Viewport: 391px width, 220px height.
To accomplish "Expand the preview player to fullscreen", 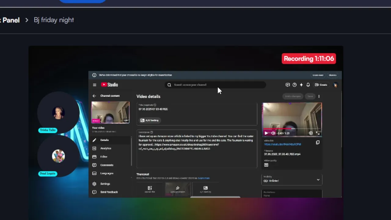I will point(318,133).
